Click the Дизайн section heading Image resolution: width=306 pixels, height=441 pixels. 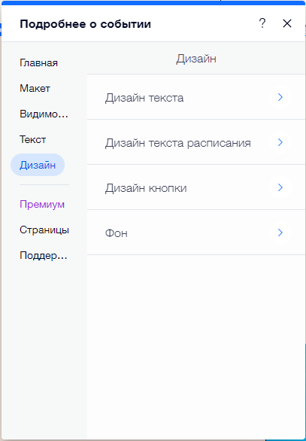point(196,59)
